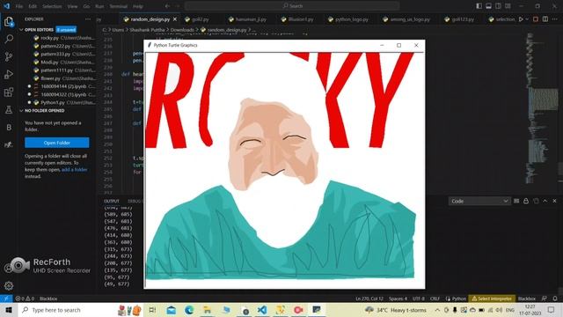Click the CRLF end-of-line indicator
Image resolution: width=563 pixels, height=317 pixels.
(435, 299)
